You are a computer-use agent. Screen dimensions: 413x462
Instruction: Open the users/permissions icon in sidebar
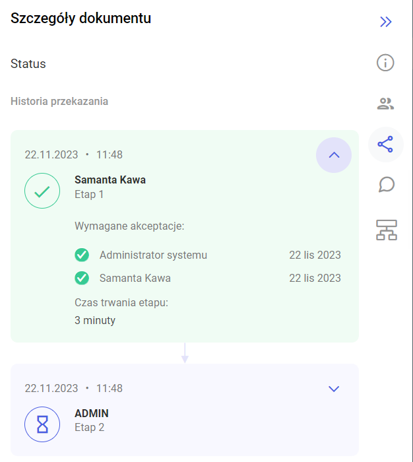click(x=385, y=104)
